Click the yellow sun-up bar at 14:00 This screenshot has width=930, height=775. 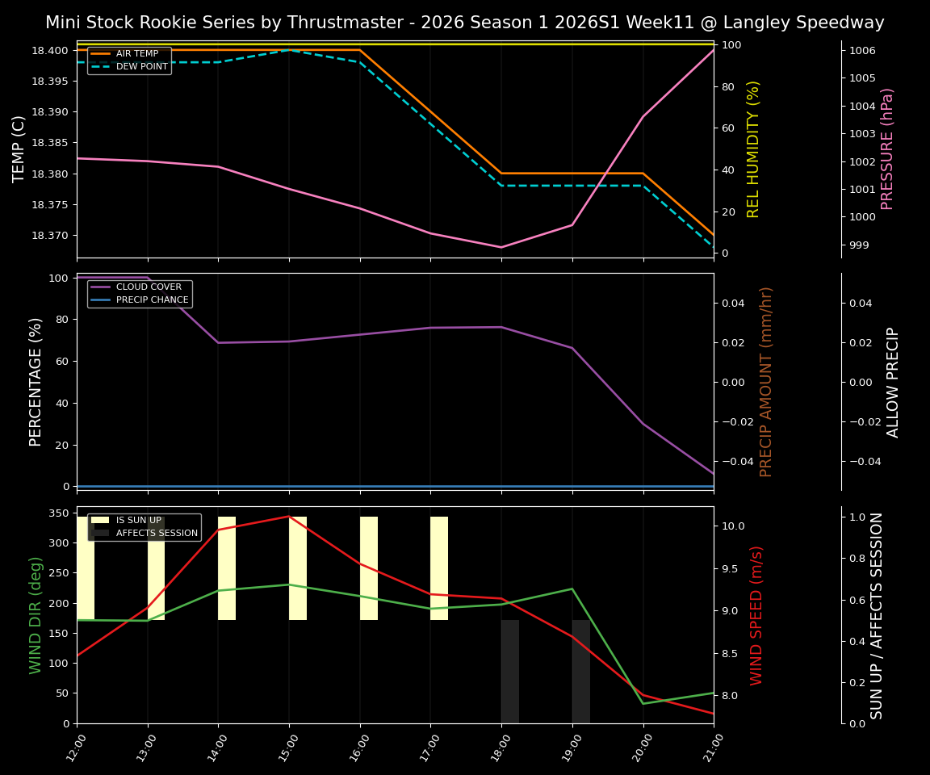[225, 565]
